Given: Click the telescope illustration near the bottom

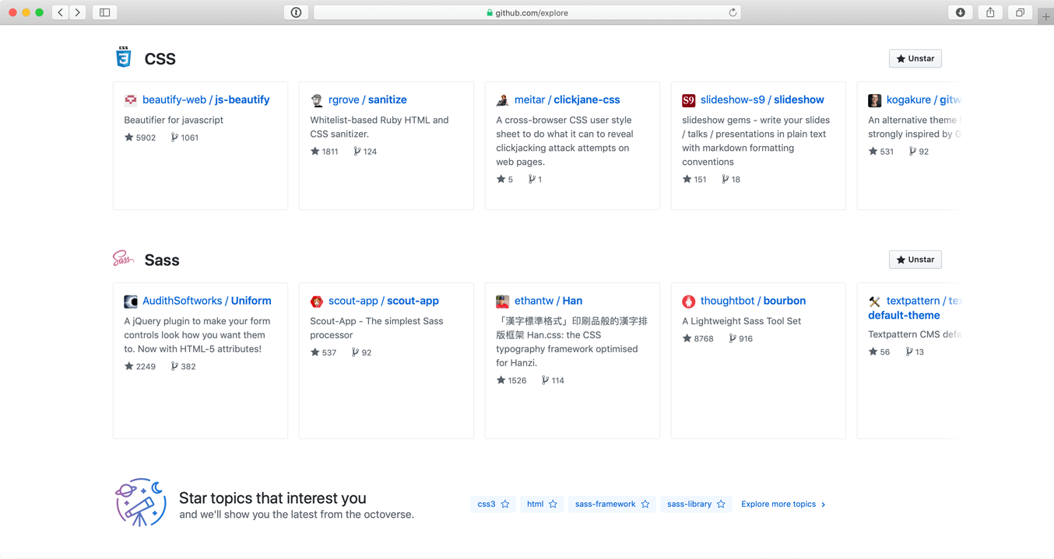Looking at the screenshot, I should click(141, 501).
